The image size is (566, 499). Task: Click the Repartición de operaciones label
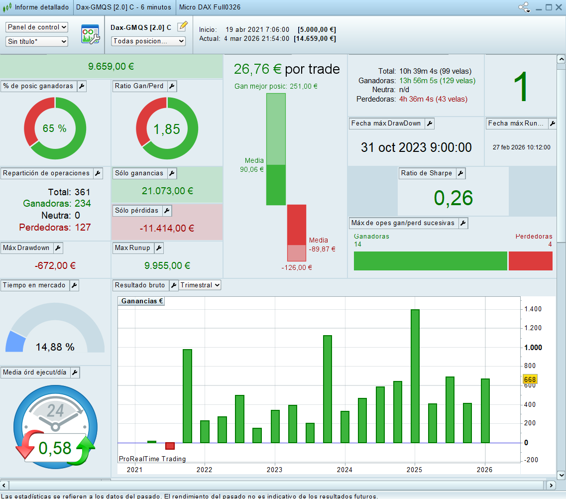46,173
